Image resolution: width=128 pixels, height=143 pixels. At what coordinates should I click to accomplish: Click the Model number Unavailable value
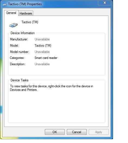[42, 52]
